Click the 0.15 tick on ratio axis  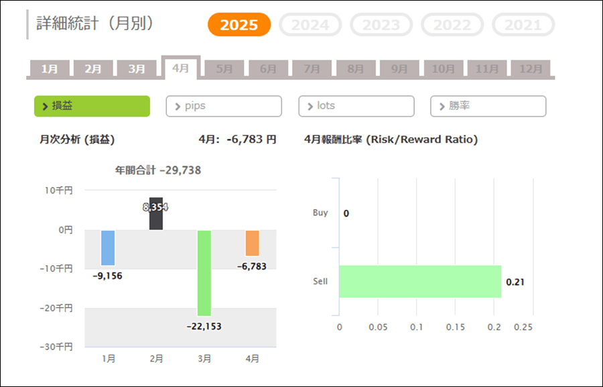pos(456,327)
